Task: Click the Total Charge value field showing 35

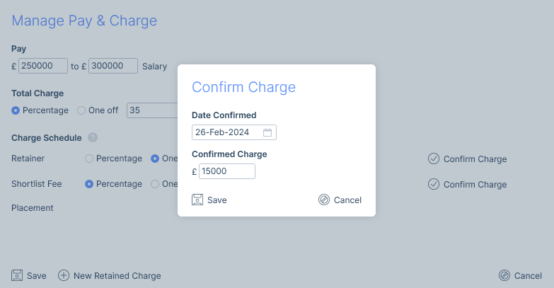Action: [151, 110]
